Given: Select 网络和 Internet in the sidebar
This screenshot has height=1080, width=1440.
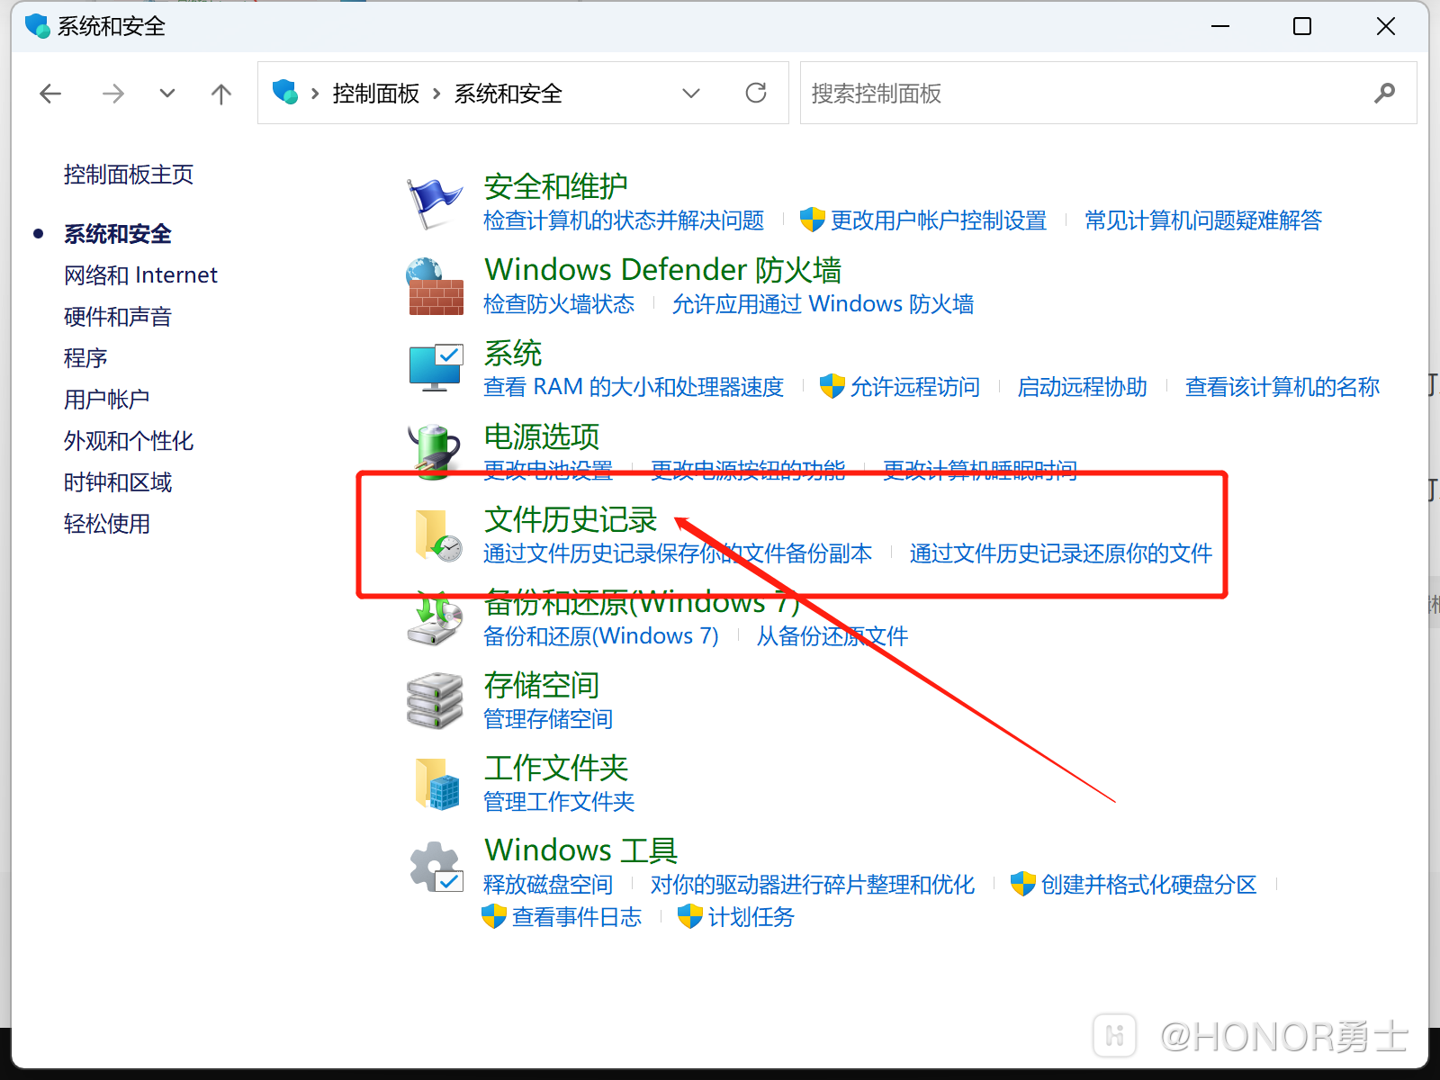Looking at the screenshot, I should (140, 274).
